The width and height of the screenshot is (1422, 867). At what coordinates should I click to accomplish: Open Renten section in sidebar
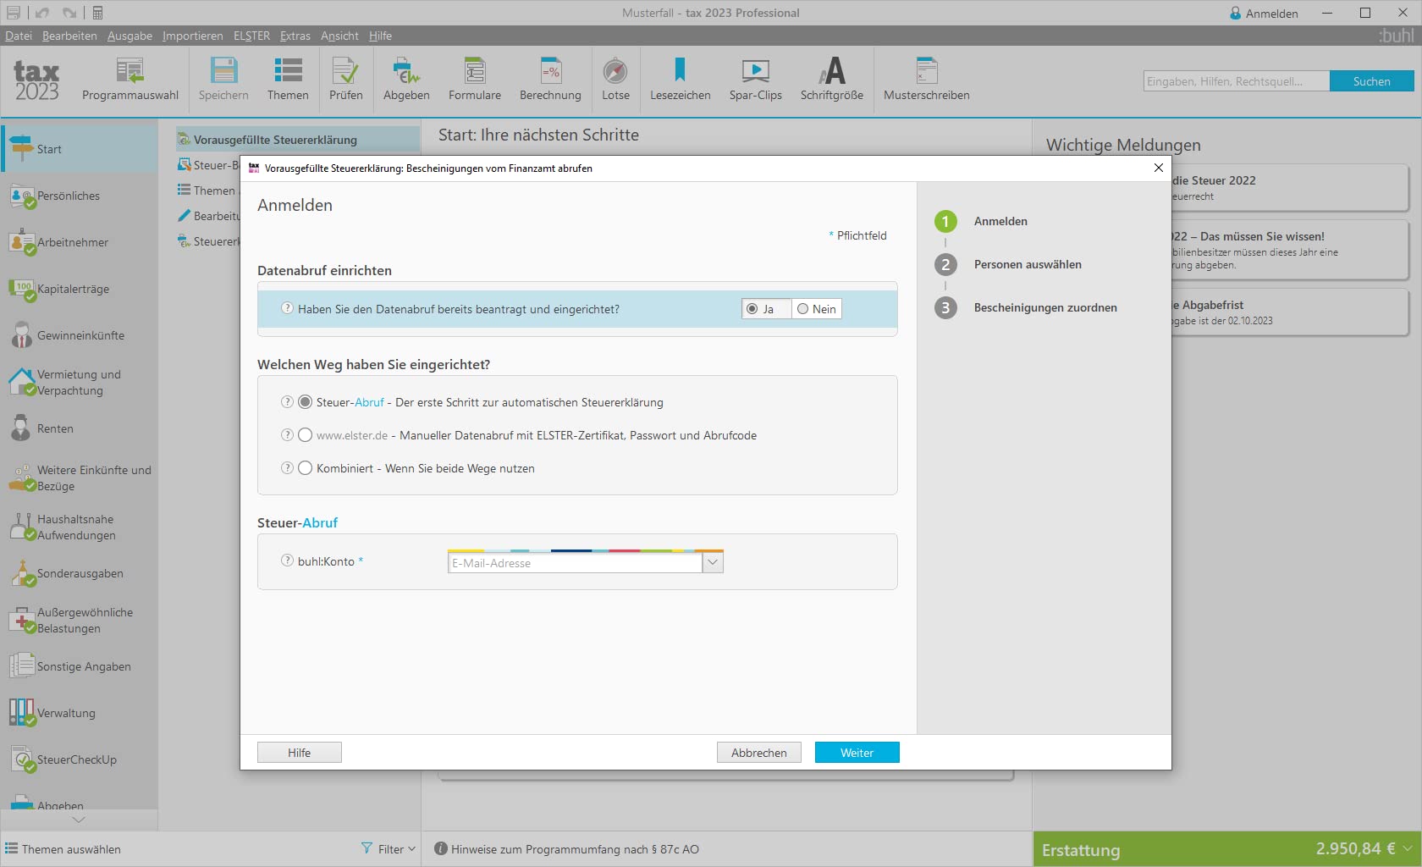point(80,428)
